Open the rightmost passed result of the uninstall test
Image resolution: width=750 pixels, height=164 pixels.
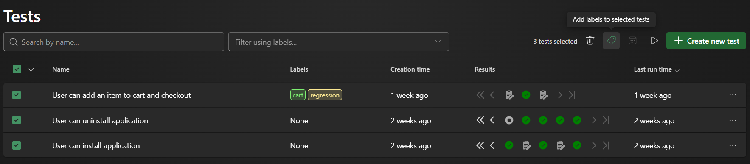(x=577, y=120)
